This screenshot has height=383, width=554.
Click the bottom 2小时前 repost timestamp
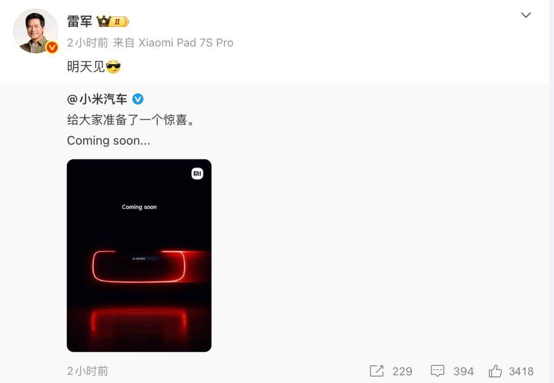coord(88,371)
